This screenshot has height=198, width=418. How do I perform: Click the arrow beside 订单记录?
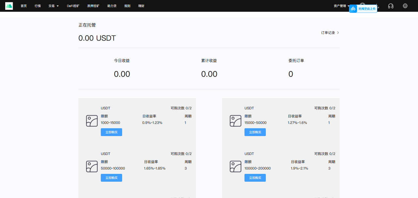click(x=338, y=33)
